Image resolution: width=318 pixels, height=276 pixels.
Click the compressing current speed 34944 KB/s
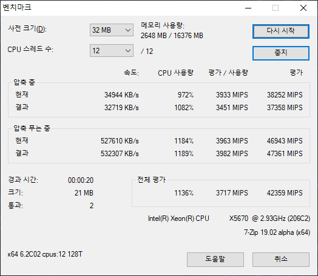coord(121,95)
